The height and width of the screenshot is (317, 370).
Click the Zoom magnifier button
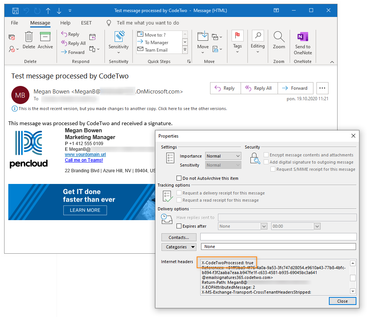279,40
